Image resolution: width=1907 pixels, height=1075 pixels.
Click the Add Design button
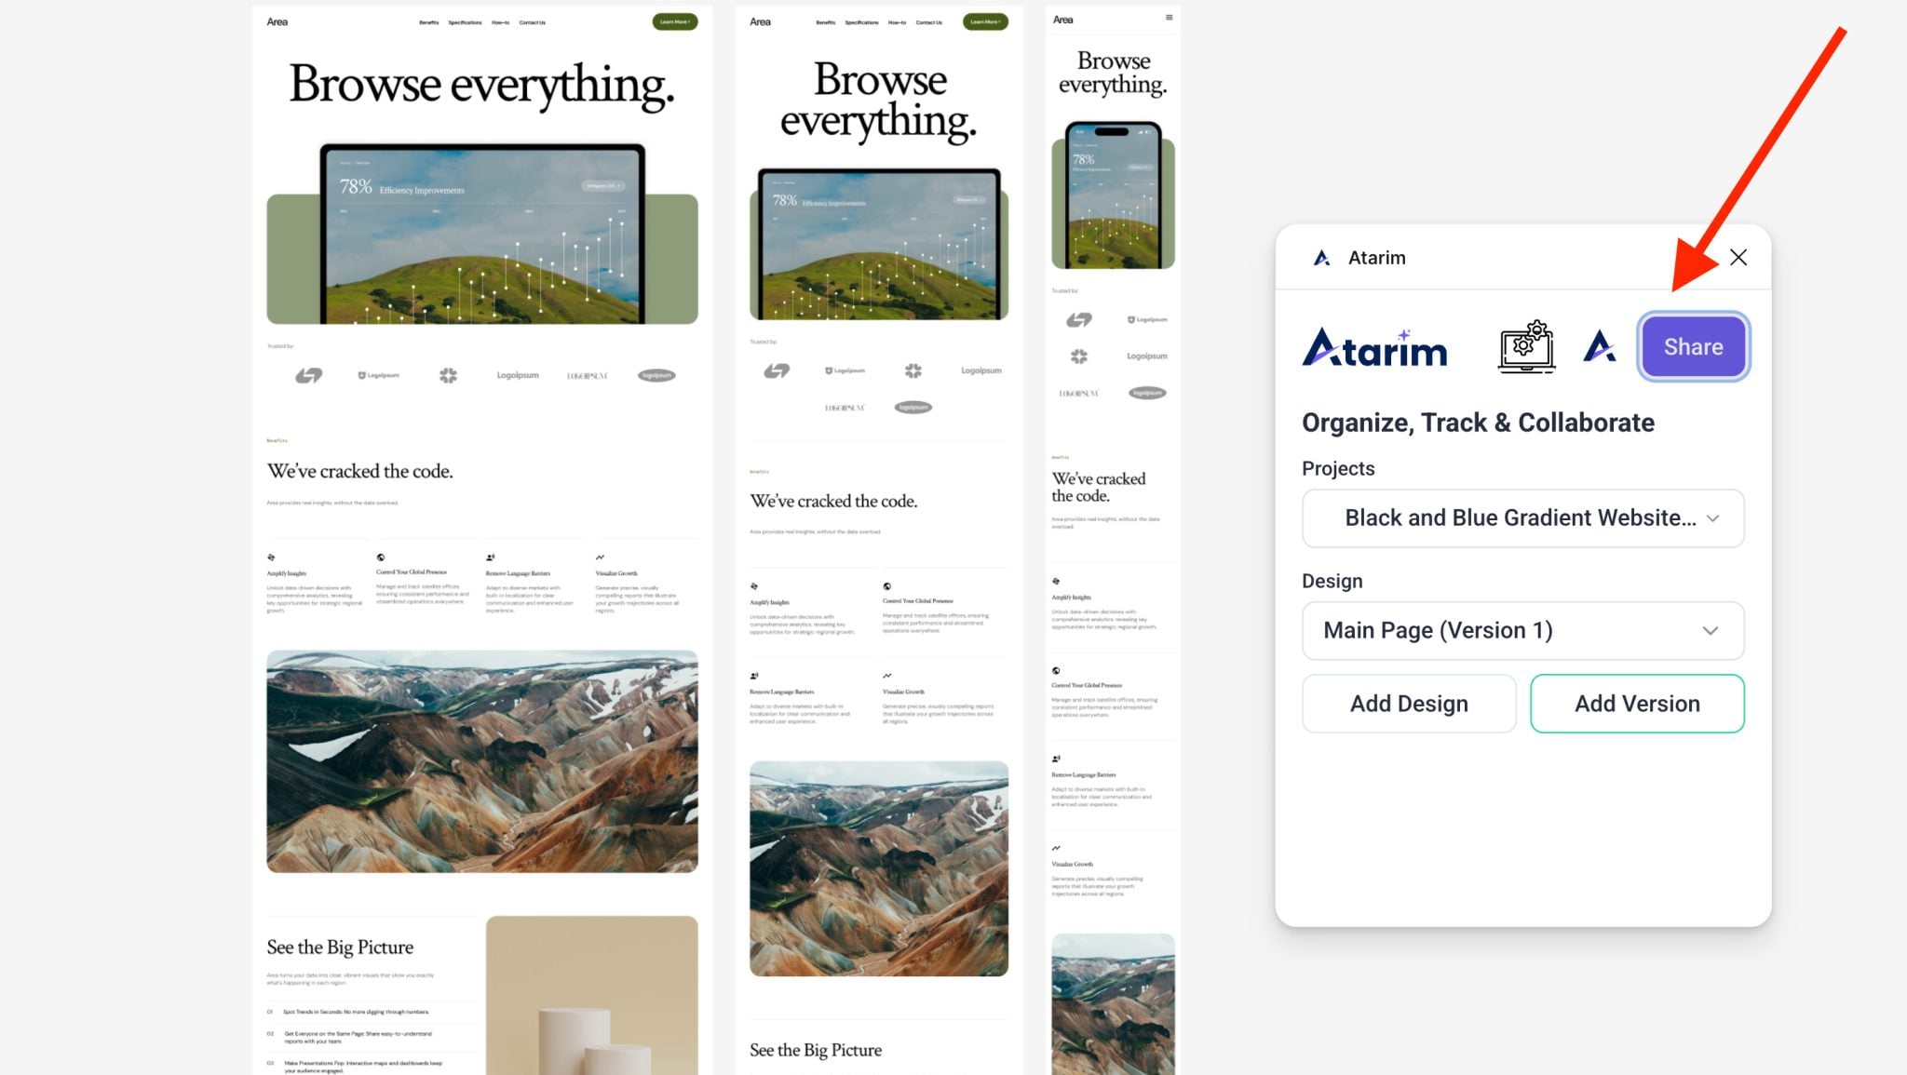pos(1409,704)
